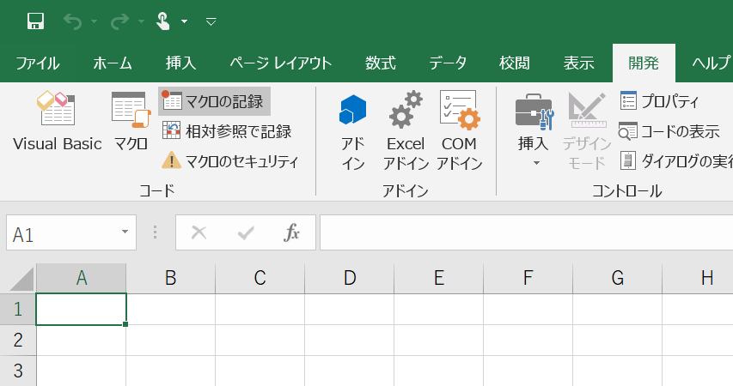Select row 3 header

pos(18,371)
